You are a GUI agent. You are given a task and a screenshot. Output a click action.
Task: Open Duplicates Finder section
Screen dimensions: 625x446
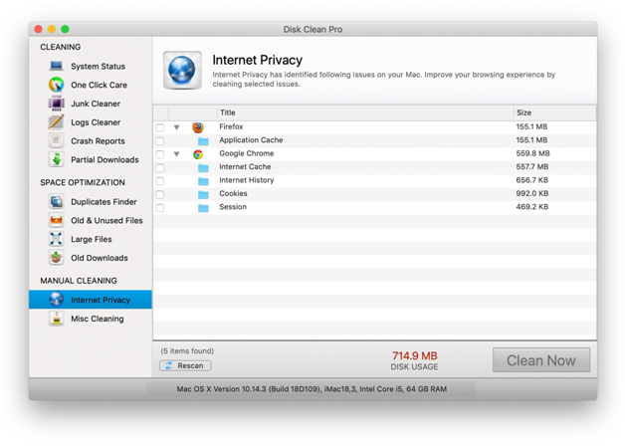point(104,202)
